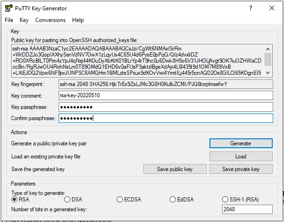
Task: Click the public key scrollbar down arrow
Action: pos(268,73)
